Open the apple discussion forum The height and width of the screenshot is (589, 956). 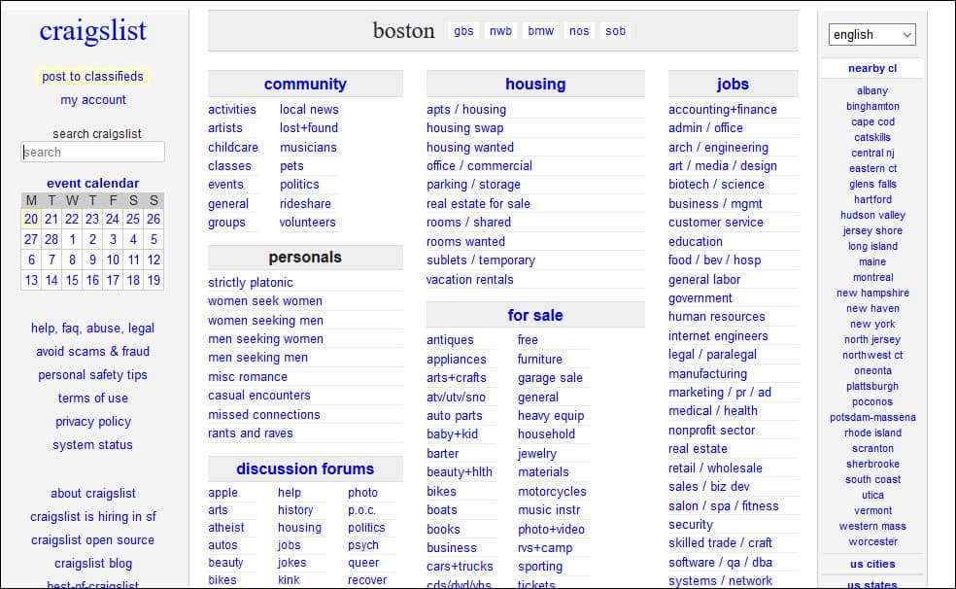222,493
